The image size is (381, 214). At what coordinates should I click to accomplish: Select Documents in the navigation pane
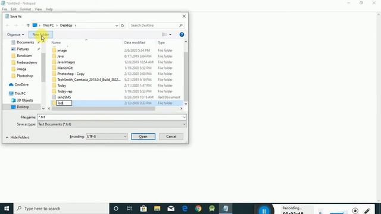point(25,42)
